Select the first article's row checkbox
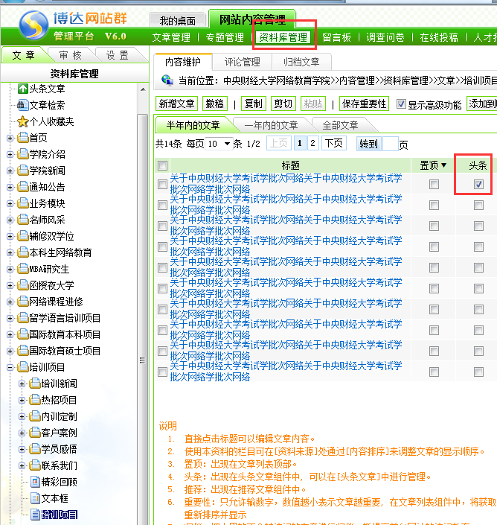Screen dimensions: 497x525 pyautogui.click(x=162, y=184)
